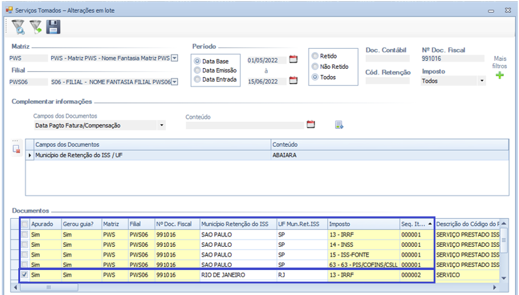Open the Conteúdo field calendar picker
This screenshot has width=519, height=295.
(310, 125)
